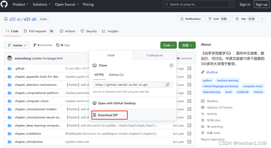The width and height of the screenshot is (271, 148).
Task: Open the zh.d2l.ai website link
Action: pyautogui.click(x=212, y=72)
